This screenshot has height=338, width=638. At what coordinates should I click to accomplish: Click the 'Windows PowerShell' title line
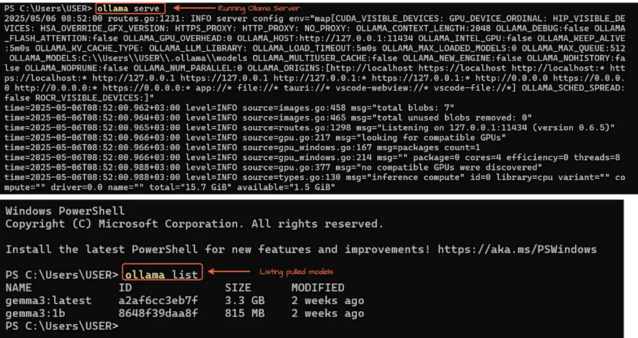pos(65,211)
